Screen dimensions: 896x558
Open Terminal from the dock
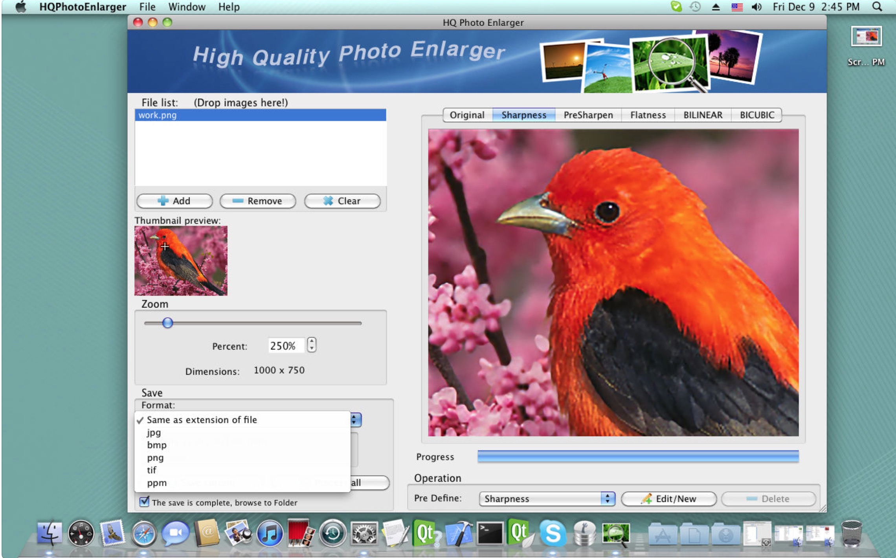[490, 534]
